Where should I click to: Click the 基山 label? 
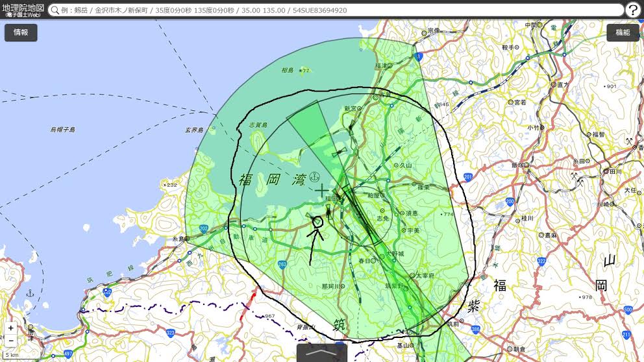pos(403,346)
